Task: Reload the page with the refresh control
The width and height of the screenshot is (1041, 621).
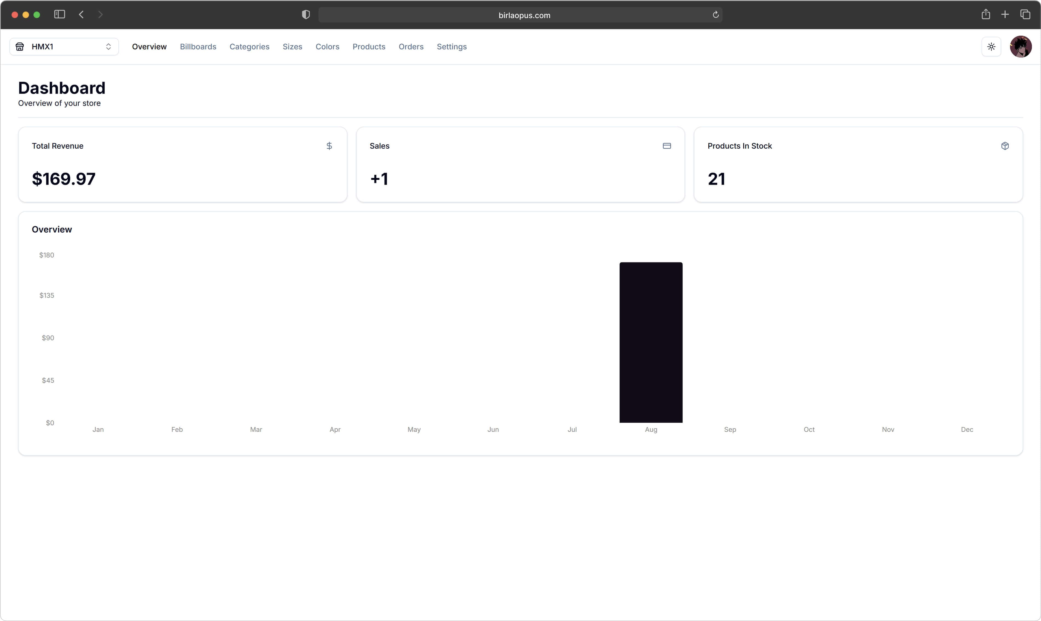Action: point(715,15)
